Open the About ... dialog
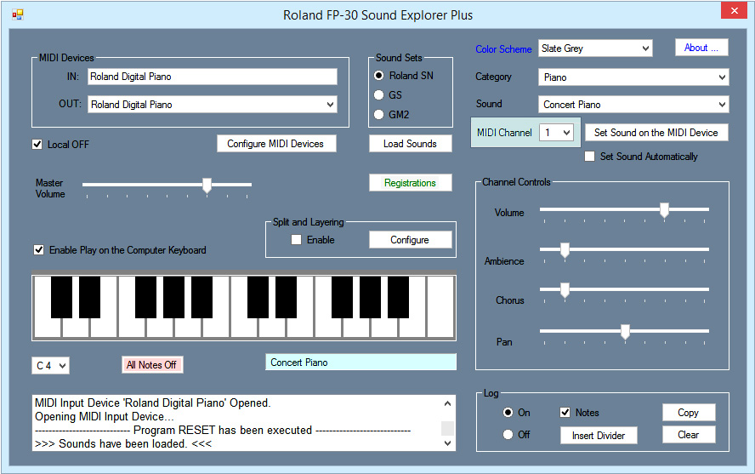755x474 pixels. click(x=701, y=48)
